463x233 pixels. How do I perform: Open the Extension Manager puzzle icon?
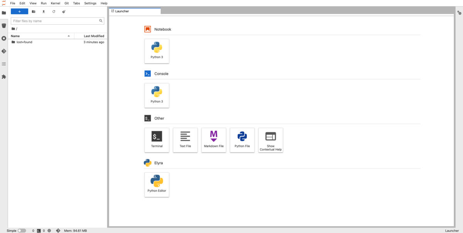pyautogui.click(x=4, y=77)
